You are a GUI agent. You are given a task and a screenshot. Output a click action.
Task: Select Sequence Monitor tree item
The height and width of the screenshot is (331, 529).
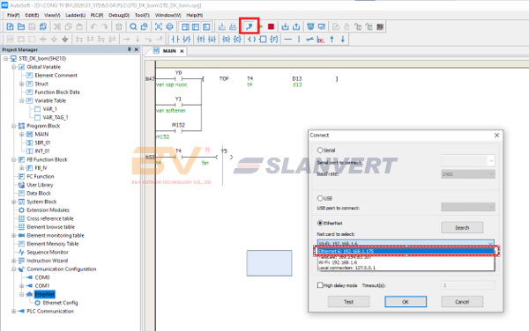coord(48,252)
